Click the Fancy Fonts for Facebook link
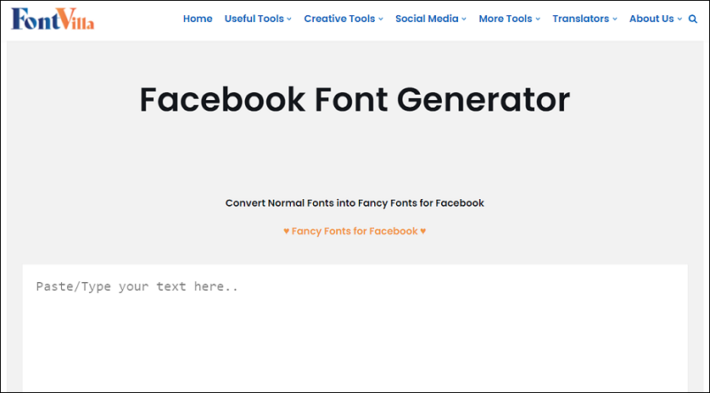The height and width of the screenshot is (393, 710). [x=355, y=231]
